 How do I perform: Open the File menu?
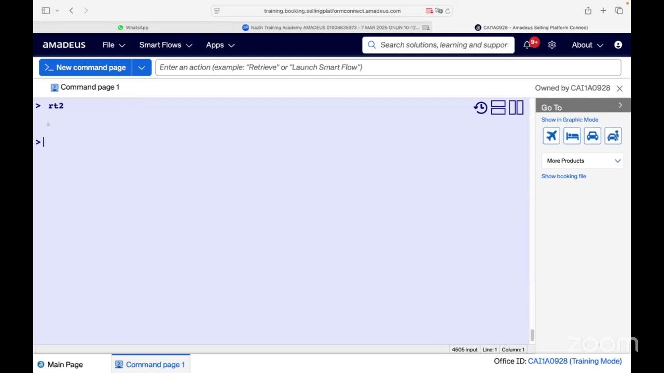[x=114, y=45]
